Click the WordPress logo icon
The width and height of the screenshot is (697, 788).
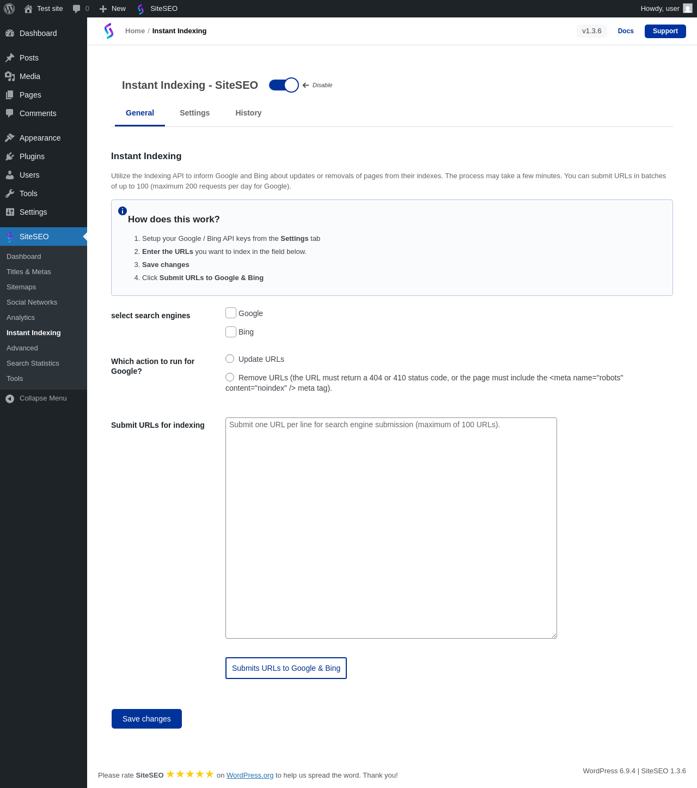pyautogui.click(x=9, y=9)
